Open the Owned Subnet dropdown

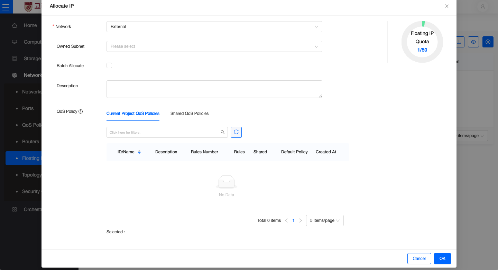click(214, 46)
